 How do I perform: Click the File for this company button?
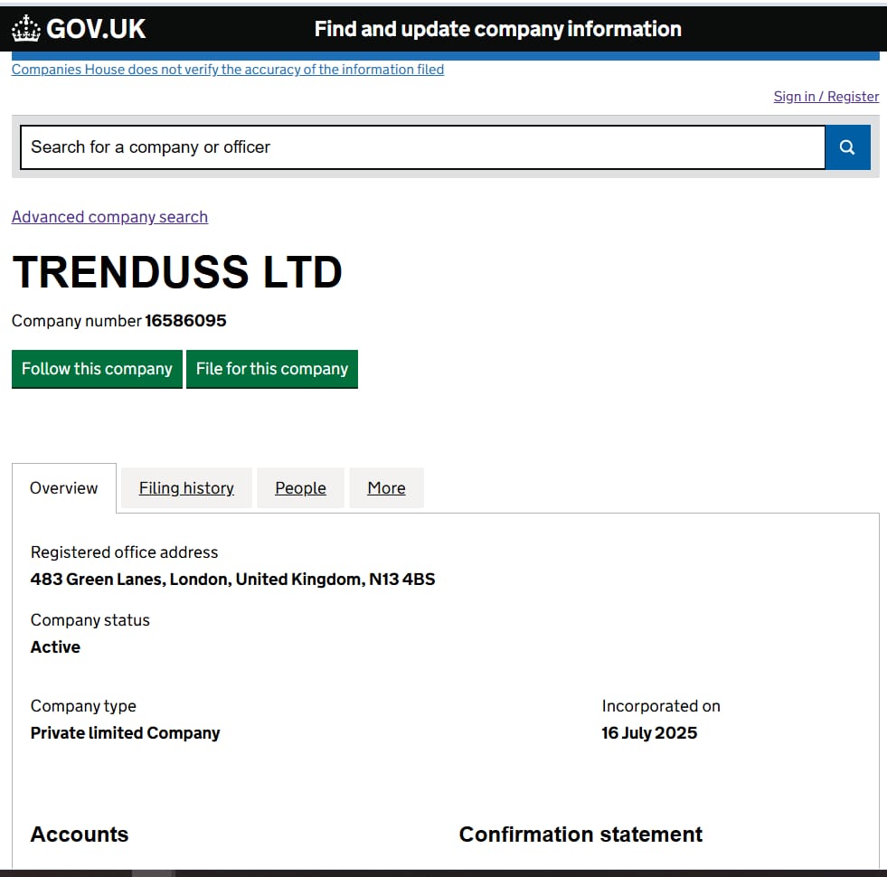tap(272, 369)
